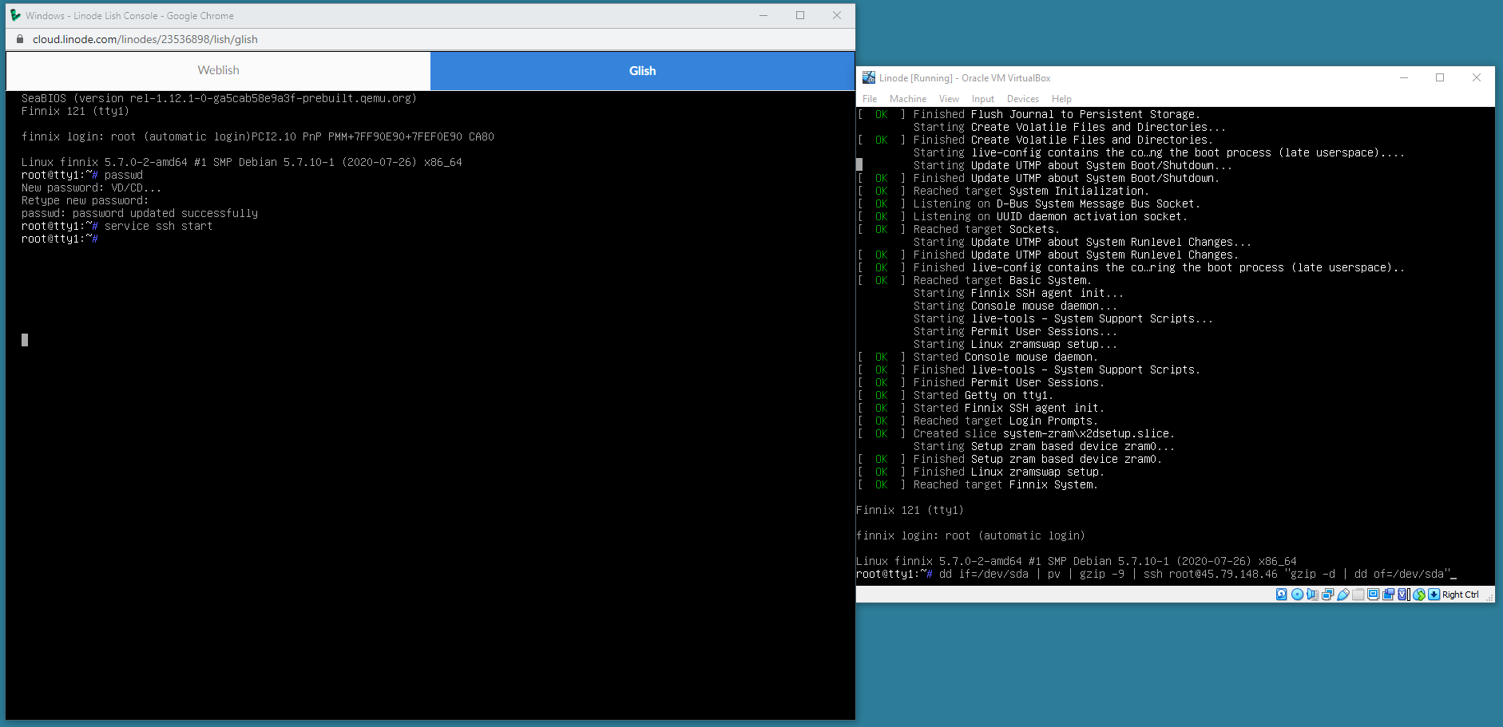The height and width of the screenshot is (727, 1503).
Task: Maximize the Linode VirtualBox window
Action: 1440,77
